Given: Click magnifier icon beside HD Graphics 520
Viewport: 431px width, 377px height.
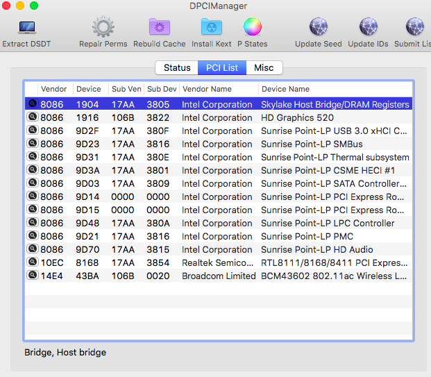Looking at the screenshot, I should pyautogui.click(x=32, y=117).
